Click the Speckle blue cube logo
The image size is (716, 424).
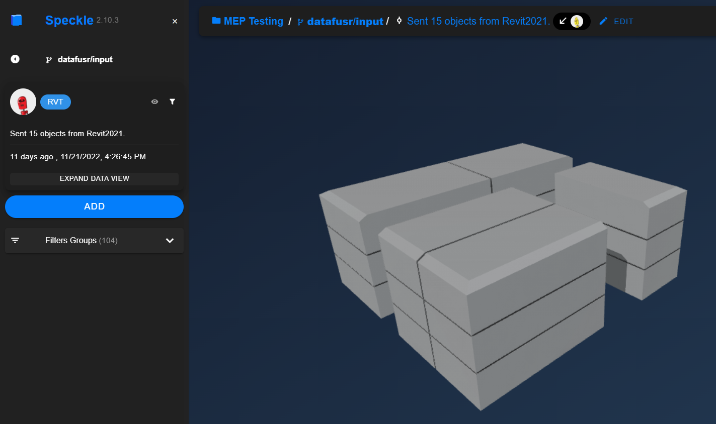[x=17, y=20]
